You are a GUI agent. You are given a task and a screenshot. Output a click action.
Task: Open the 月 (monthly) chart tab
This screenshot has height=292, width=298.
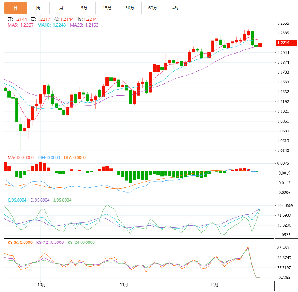coord(61,8)
